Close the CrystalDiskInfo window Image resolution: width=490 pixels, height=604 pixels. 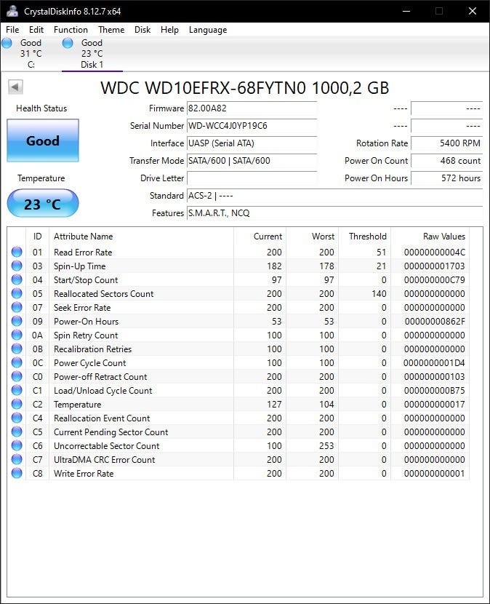(473, 11)
